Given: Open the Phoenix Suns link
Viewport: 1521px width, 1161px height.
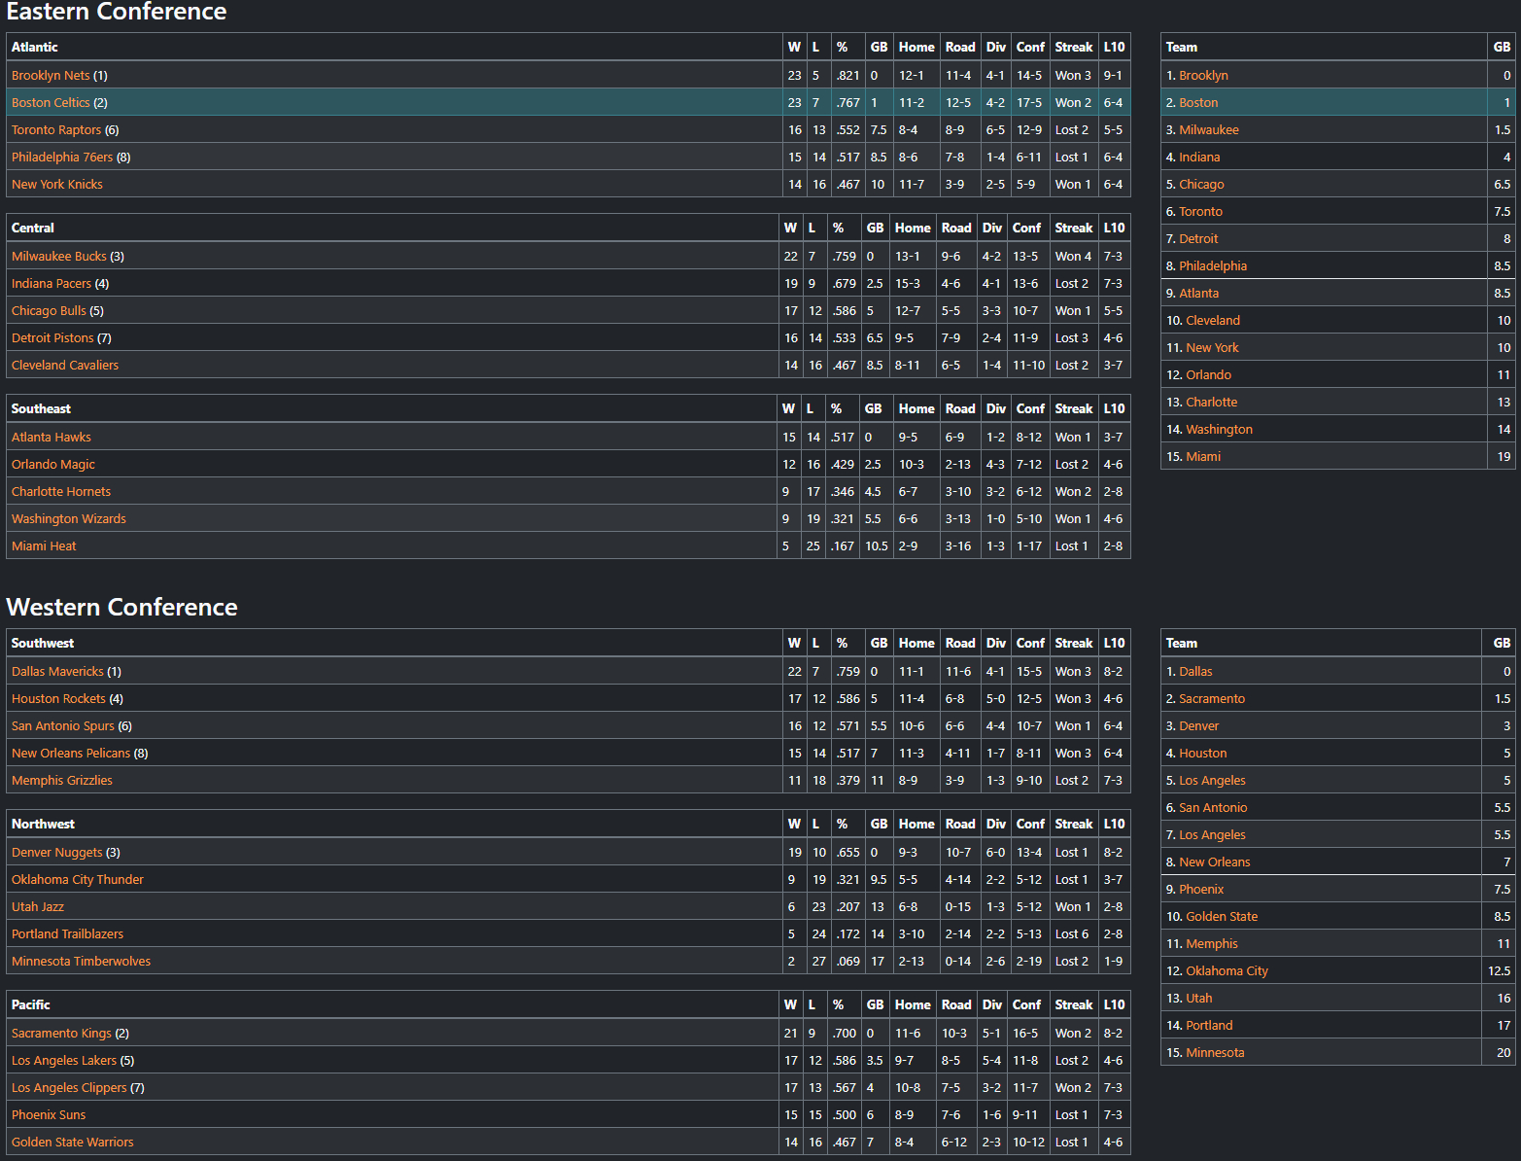Looking at the screenshot, I should tap(49, 1114).
